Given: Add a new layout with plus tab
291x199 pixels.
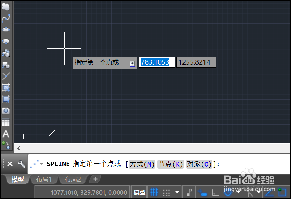Looking at the screenshot, I should tap(95, 179).
